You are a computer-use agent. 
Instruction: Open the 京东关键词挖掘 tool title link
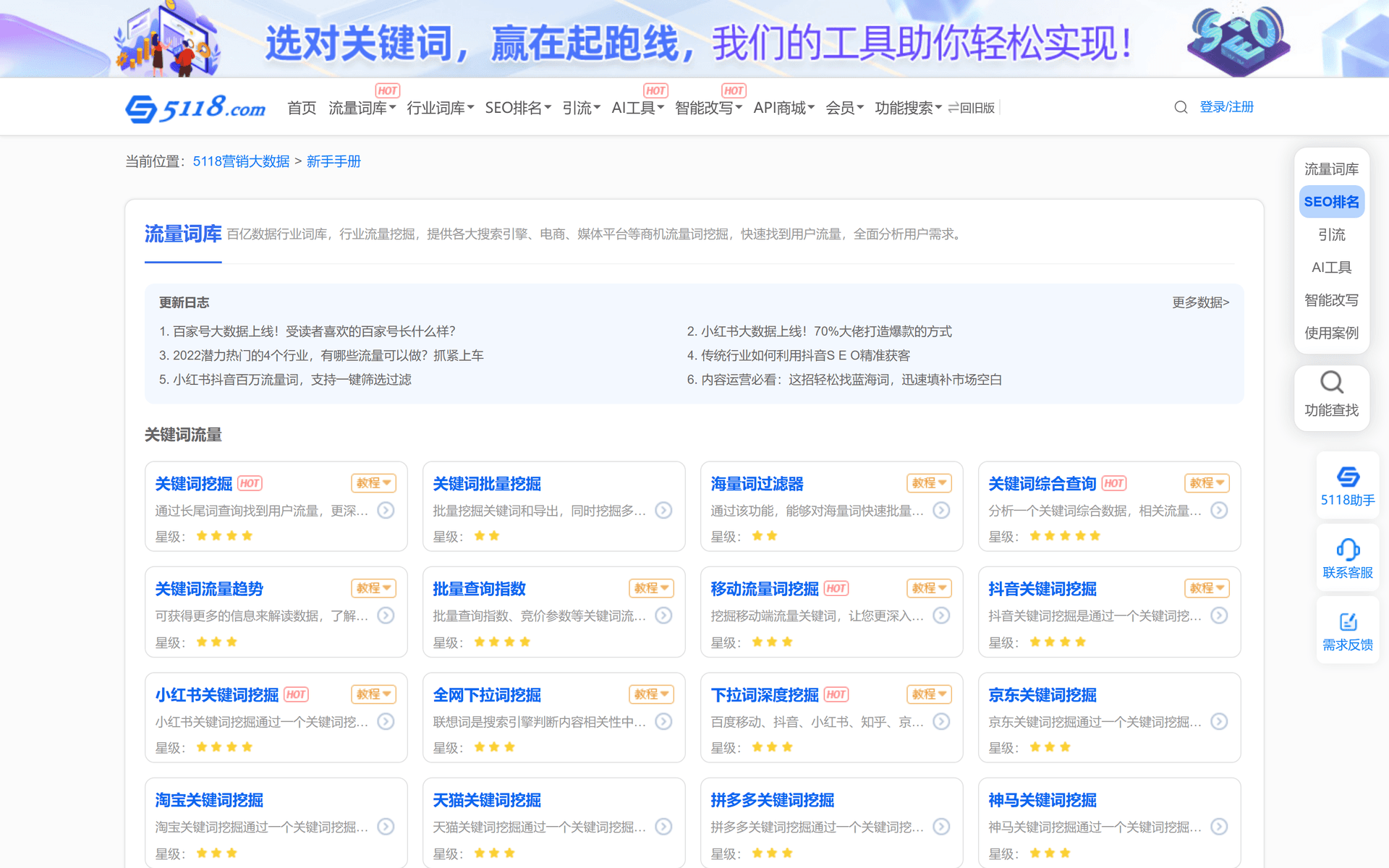pyautogui.click(x=1042, y=694)
